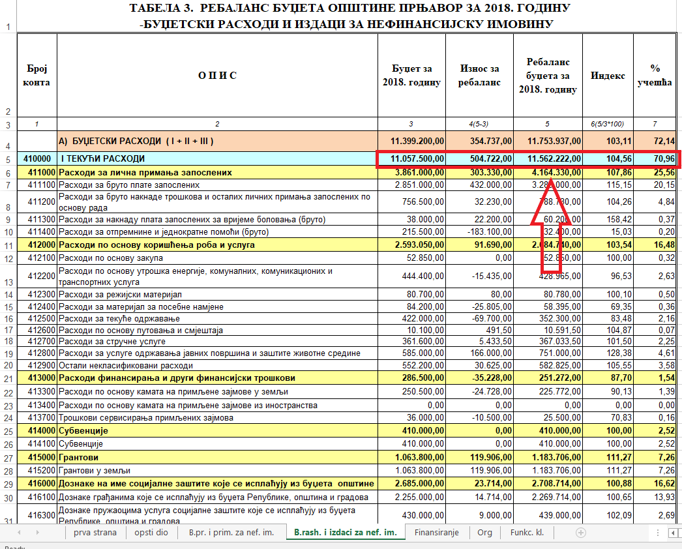This screenshot has width=682, height=549.
Task: Select the row 1 header
Action: pos(8,16)
